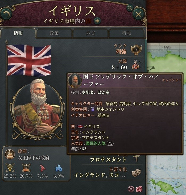Screen dimensions: 186x195
Task: Click the blue church 6.9% icon
Action: [59, 168]
